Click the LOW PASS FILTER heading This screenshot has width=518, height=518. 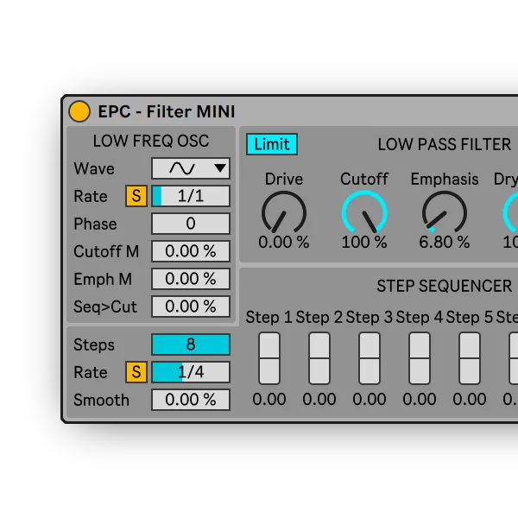tap(445, 144)
